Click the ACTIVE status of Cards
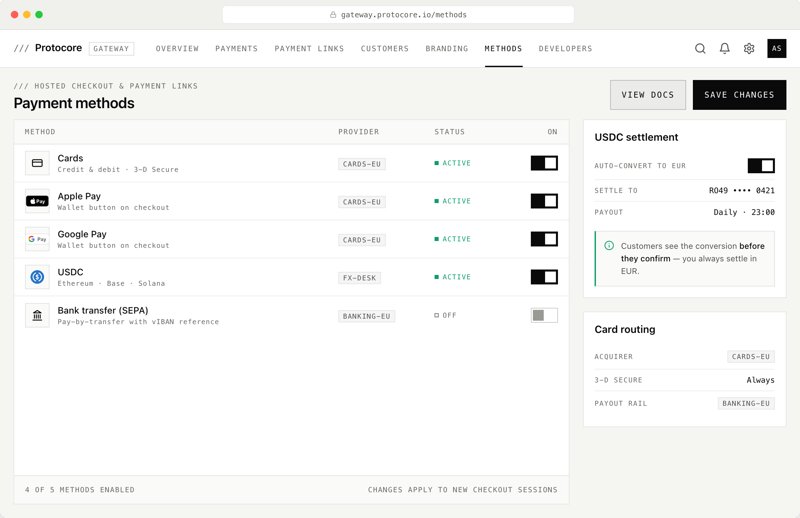800x518 pixels. pos(453,163)
